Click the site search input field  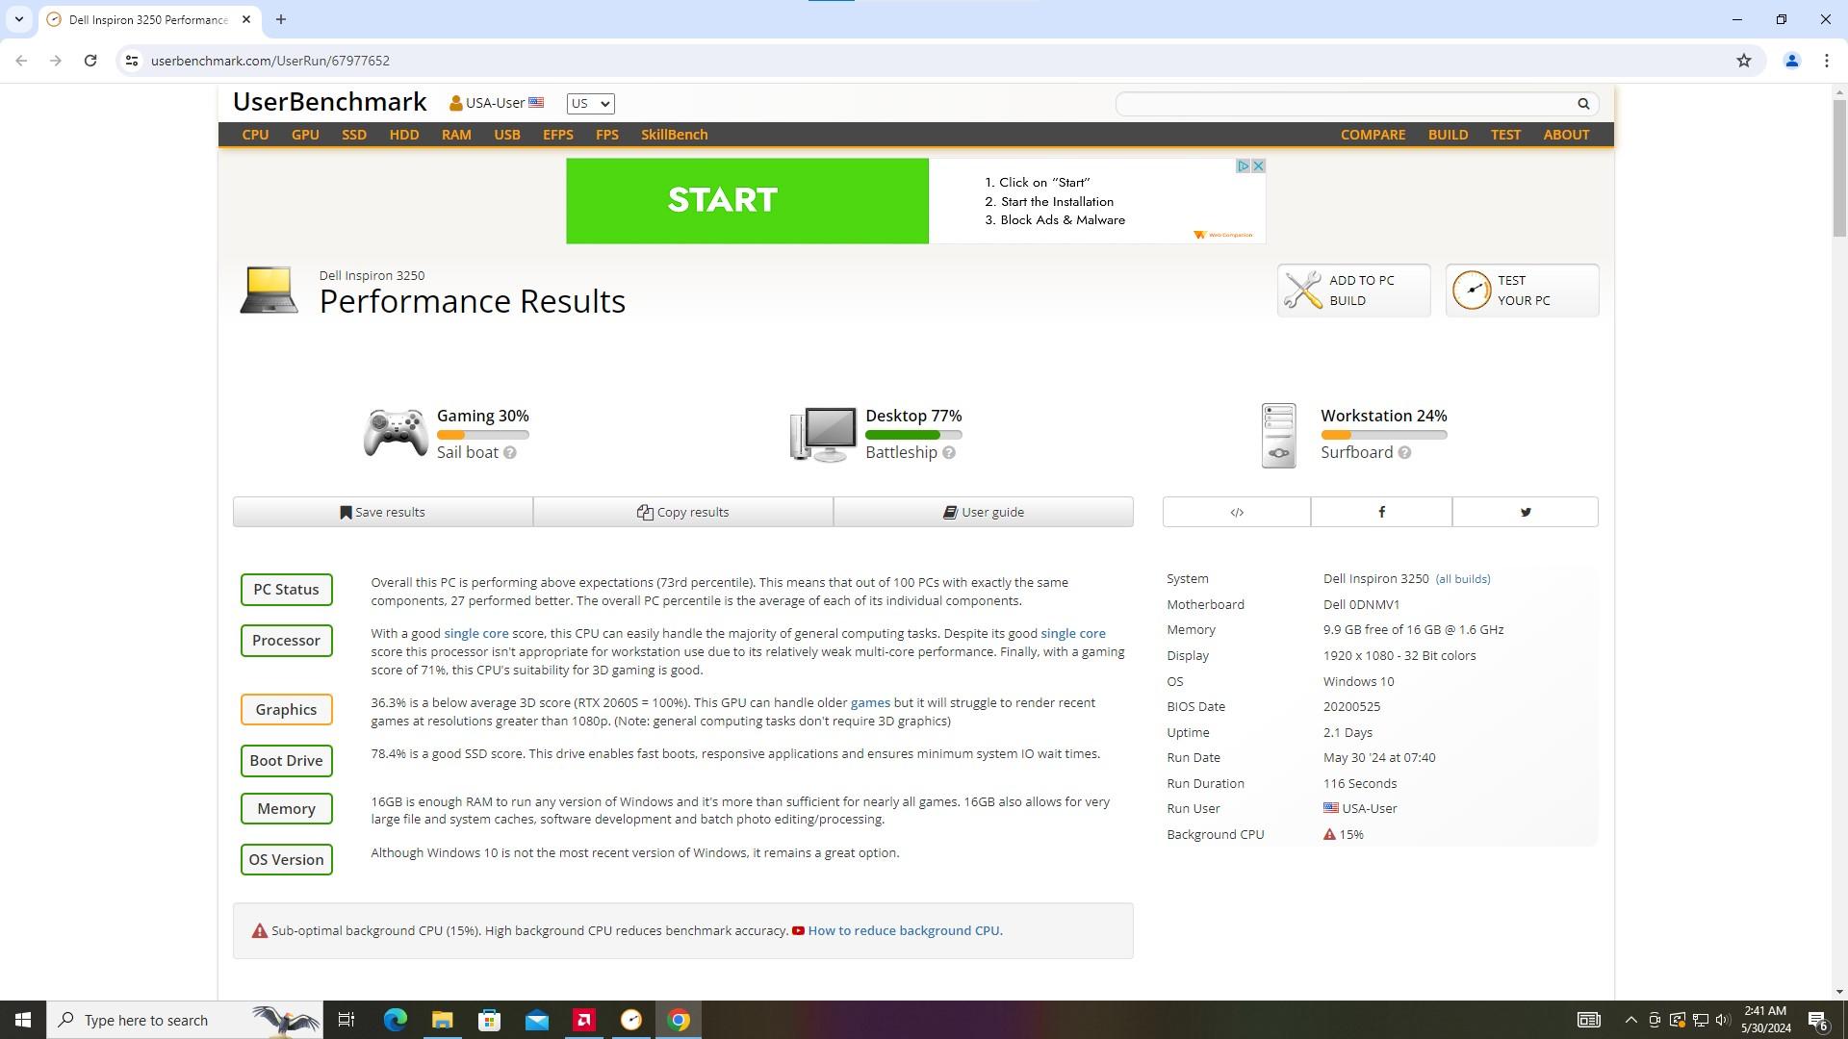click(x=1346, y=104)
